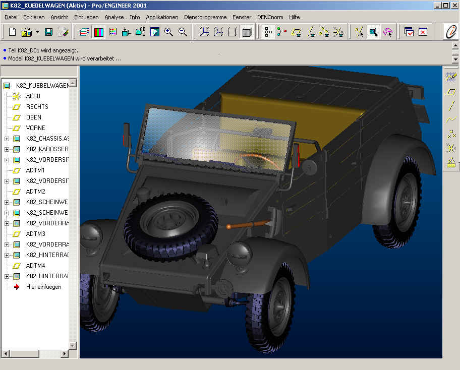Expand K82_VORDERSI node just above ADTM1
Screen dimensions: 460x370
7,160
